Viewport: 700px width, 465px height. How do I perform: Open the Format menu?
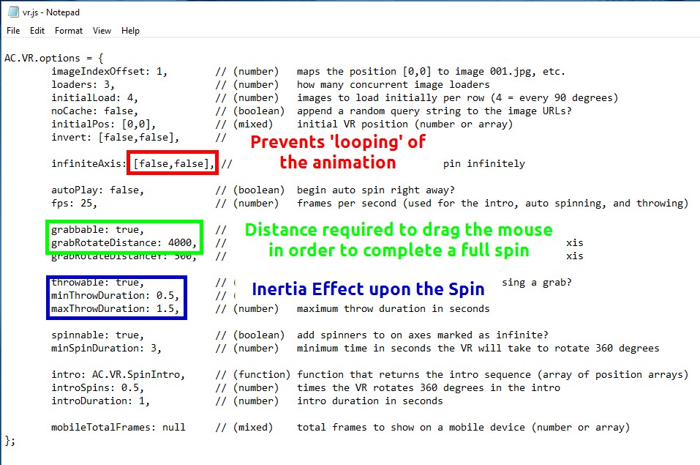pos(69,31)
